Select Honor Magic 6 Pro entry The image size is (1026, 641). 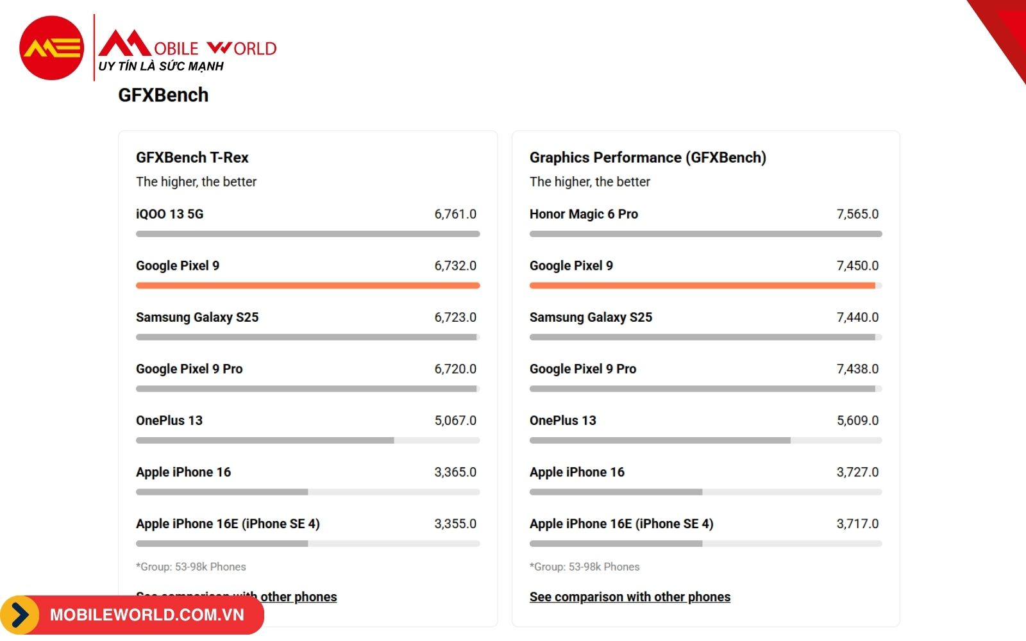click(x=584, y=214)
